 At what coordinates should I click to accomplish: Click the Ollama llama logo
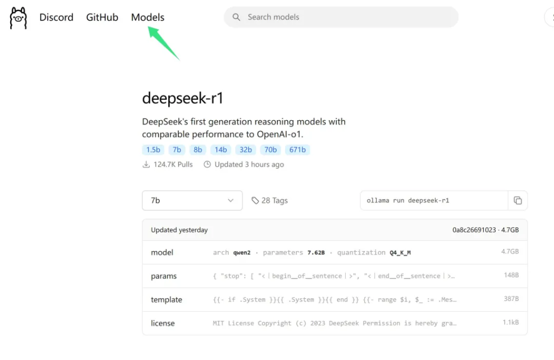[18, 18]
